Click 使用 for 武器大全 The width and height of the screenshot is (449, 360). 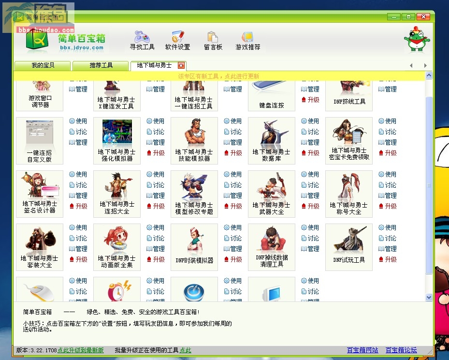pyautogui.click(x=310, y=175)
